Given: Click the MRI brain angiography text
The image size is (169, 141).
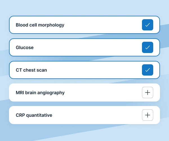Looking at the screenshot, I should coord(40,92).
